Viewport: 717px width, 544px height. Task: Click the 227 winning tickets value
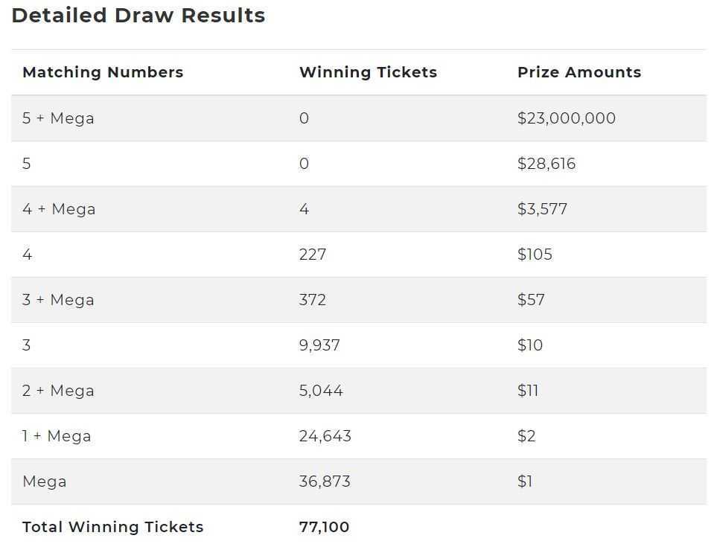[x=313, y=255]
